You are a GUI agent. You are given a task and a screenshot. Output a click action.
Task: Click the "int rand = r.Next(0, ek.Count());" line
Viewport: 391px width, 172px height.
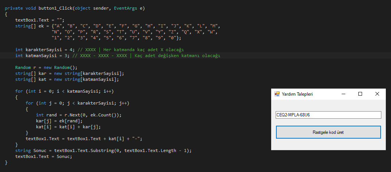pos(79,115)
